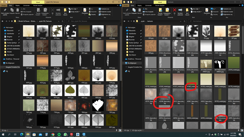Select Bu bilgisayar in right window sidebar
Screen dimensions: 244x137
pos(132,63)
